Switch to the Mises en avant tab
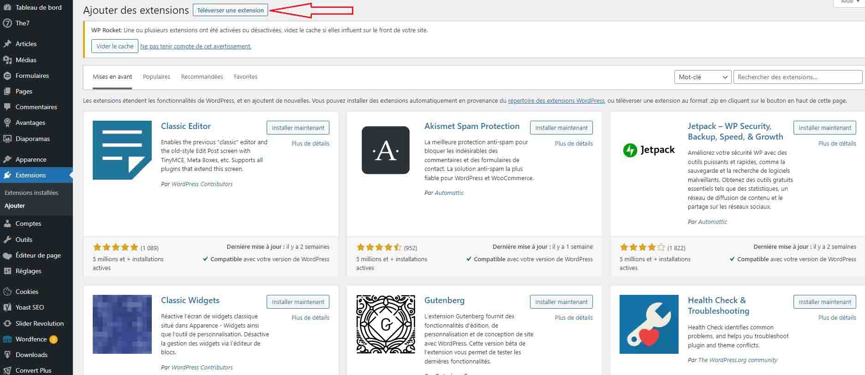The width and height of the screenshot is (865, 375). tap(112, 77)
